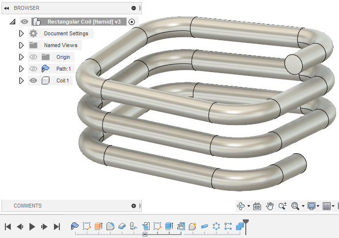Open Display Settings monitor icon
This screenshot has width=339, height=238.
(312, 206)
